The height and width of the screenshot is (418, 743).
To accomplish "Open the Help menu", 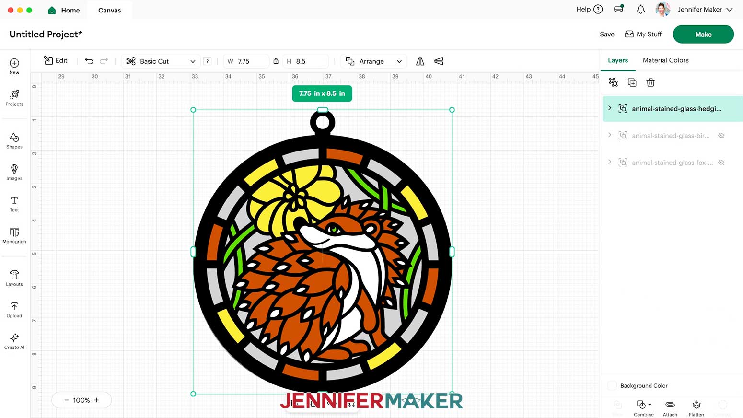I will click(589, 9).
